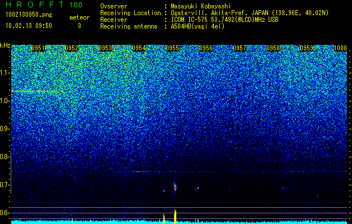
Task: Click the version number 1.0.0
Action: point(76,5)
